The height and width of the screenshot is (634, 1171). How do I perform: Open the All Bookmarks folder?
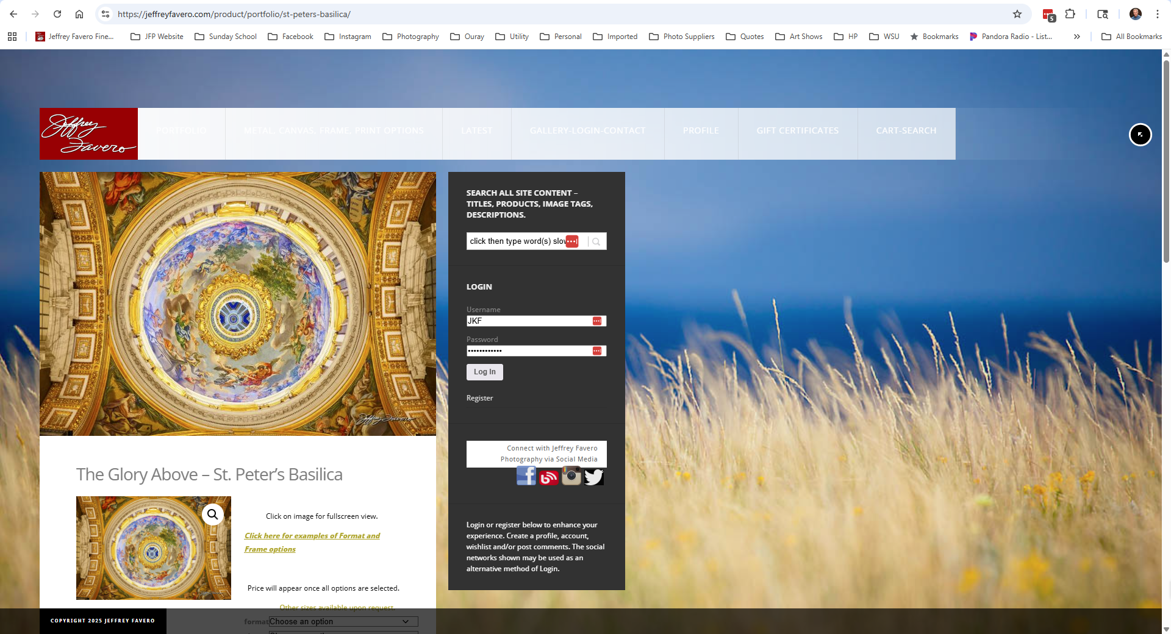[x=1132, y=37]
